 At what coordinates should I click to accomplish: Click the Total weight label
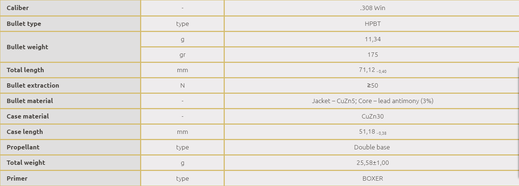click(26, 163)
